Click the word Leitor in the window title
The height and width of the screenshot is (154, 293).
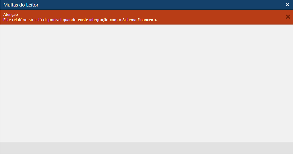[32, 5]
